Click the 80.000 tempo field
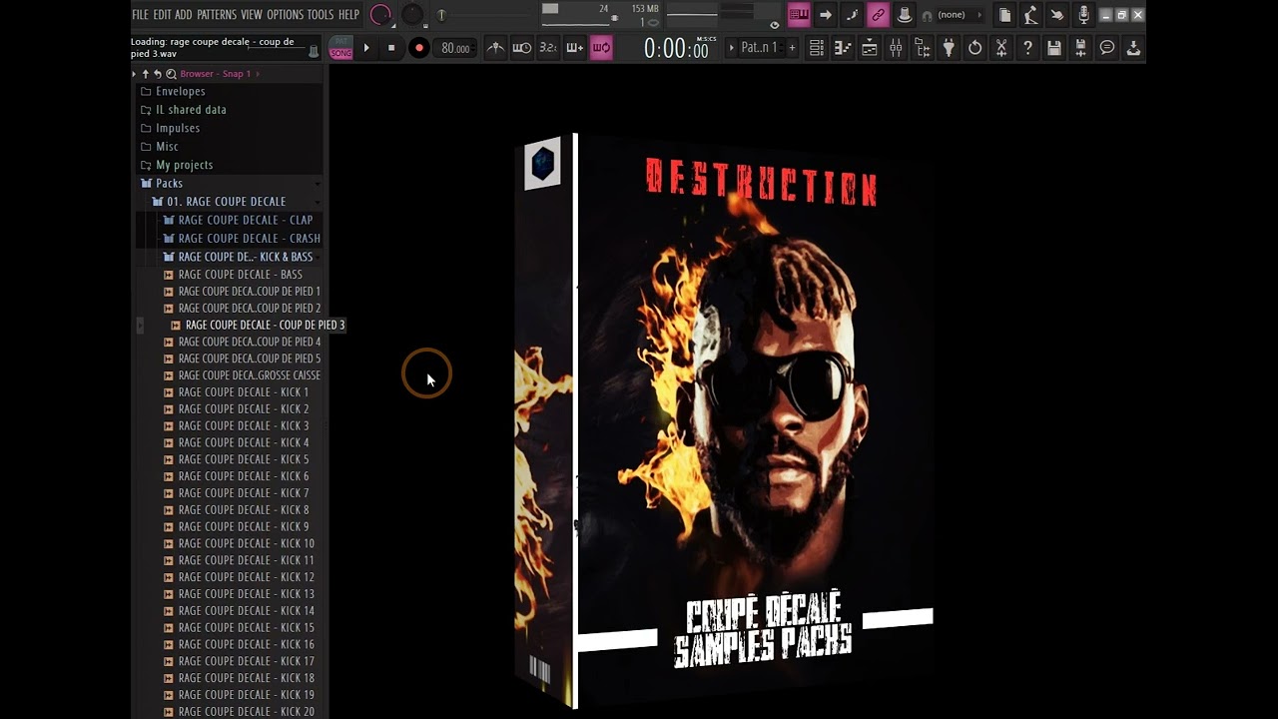This screenshot has width=1278, height=719. point(455,48)
